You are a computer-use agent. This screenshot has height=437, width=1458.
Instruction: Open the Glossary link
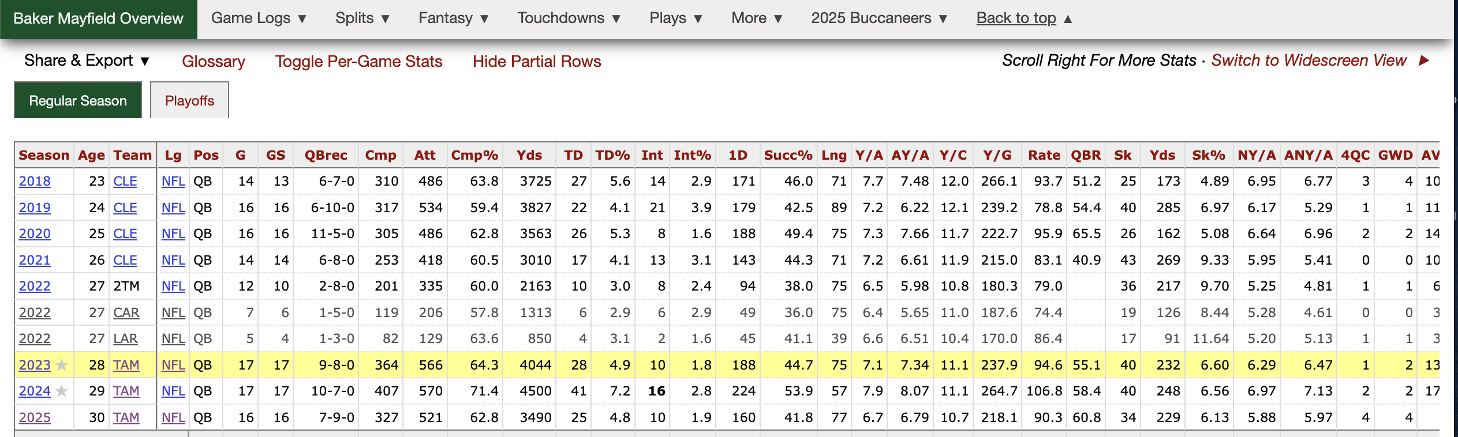pos(213,61)
